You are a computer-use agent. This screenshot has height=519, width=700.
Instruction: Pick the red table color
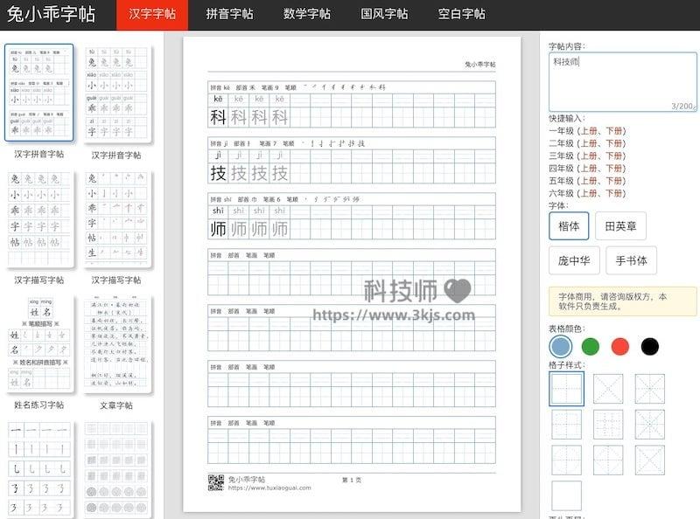pos(620,347)
